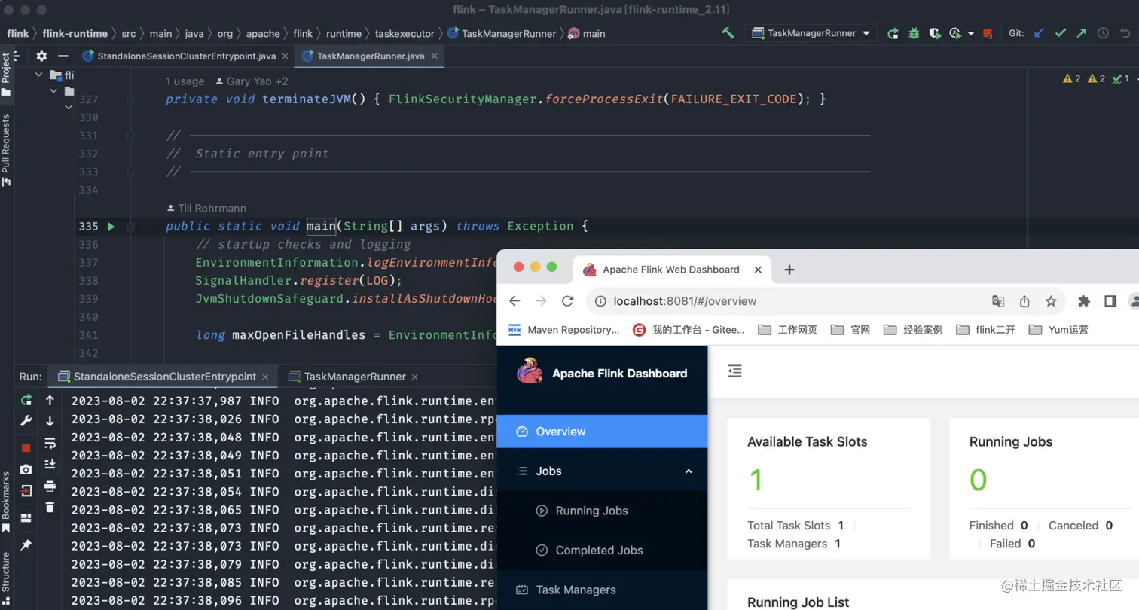Collapse the Jobs menu in Flink sidebar
1139x610 pixels.
coord(689,471)
